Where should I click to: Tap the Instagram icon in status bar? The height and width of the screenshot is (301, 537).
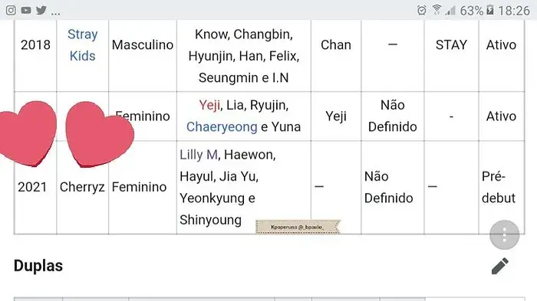click(x=11, y=10)
